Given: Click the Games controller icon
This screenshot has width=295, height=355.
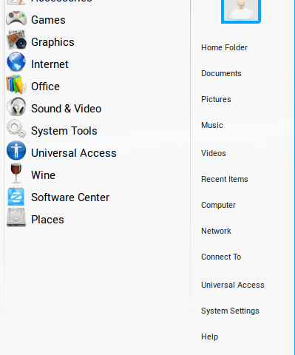Looking at the screenshot, I should coord(16,18).
